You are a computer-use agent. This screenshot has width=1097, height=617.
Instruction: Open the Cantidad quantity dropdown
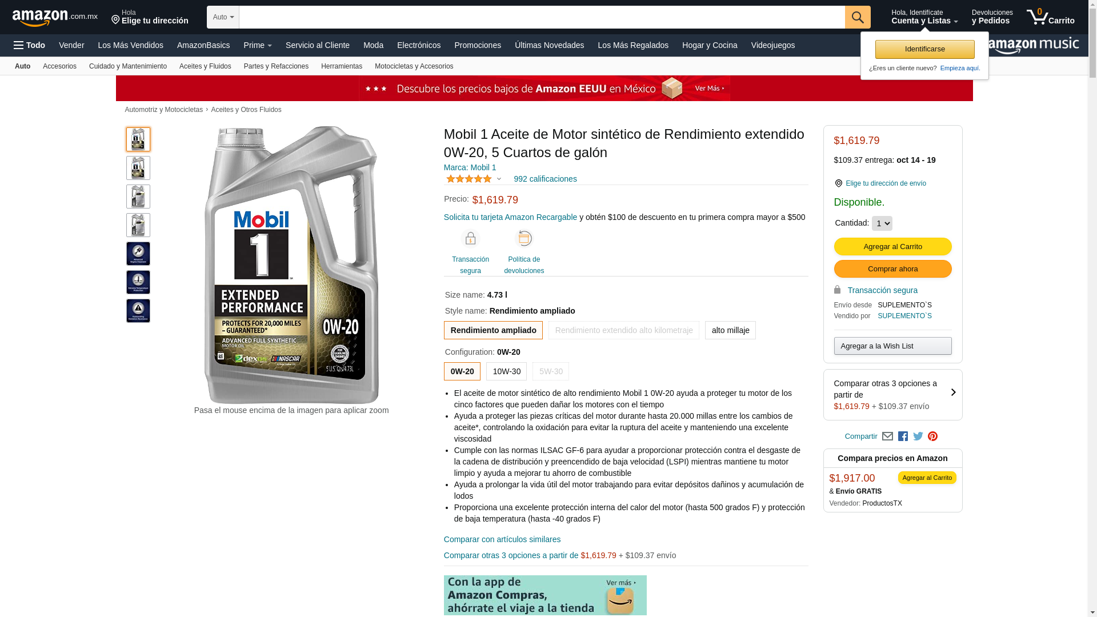[882, 223]
